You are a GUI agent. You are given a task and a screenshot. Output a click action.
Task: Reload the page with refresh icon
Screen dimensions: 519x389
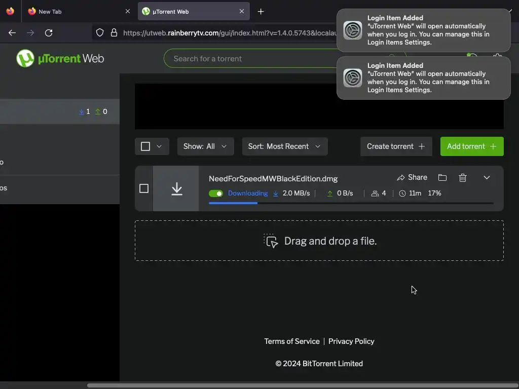click(49, 33)
